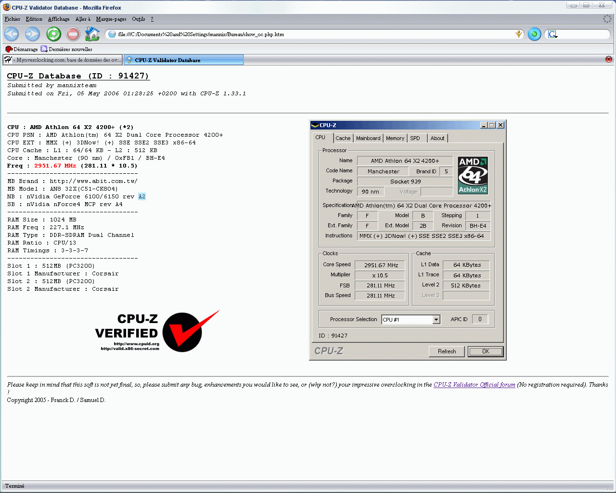Click the bookmark star icon in address bar

(x=518, y=34)
